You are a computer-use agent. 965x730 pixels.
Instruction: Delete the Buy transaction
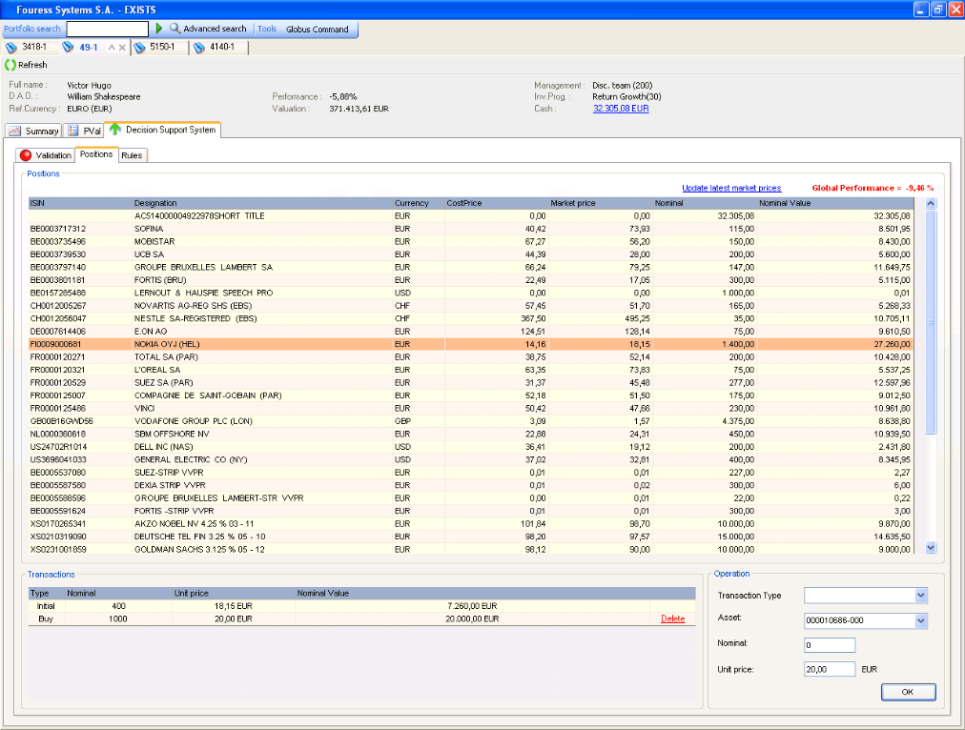click(672, 618)
